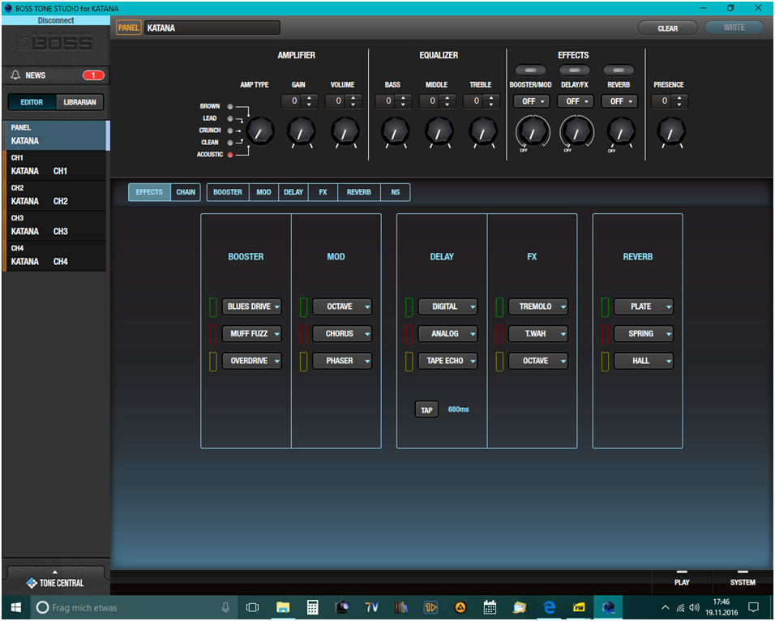Screen dimensions: 775x621
Task: Open the taskbar calendar app icon
Action: pyautogui.click(x=490, y=607)
